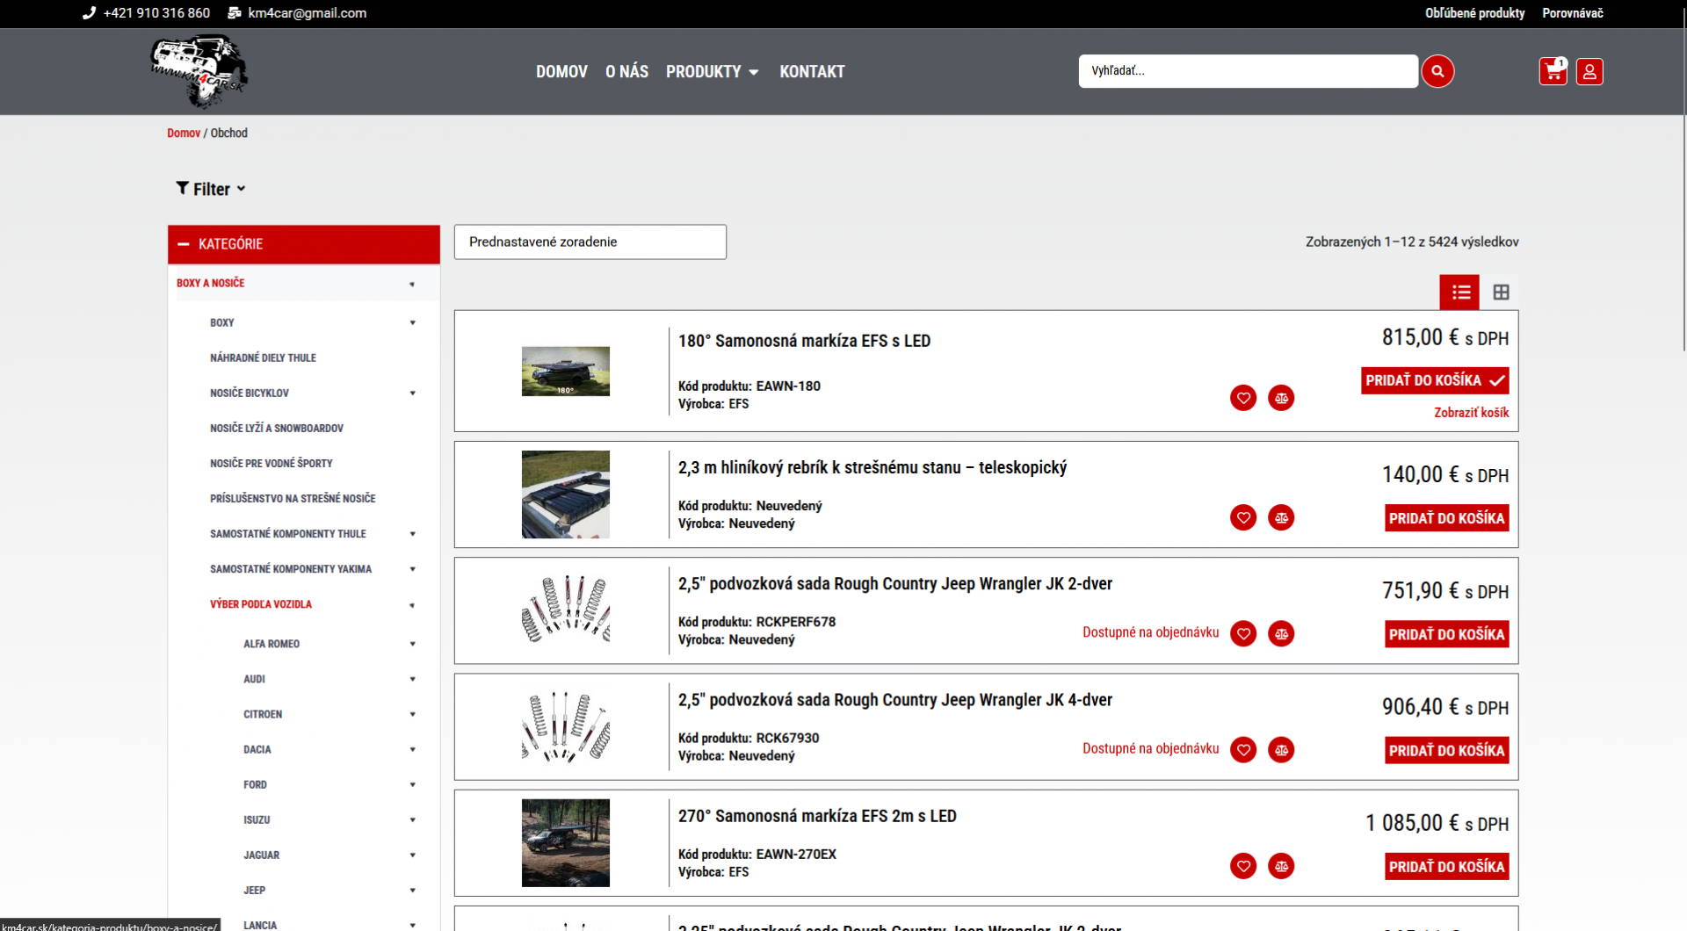Compare the 2,3 m hliníkový rebrík

click(1281, 517)
